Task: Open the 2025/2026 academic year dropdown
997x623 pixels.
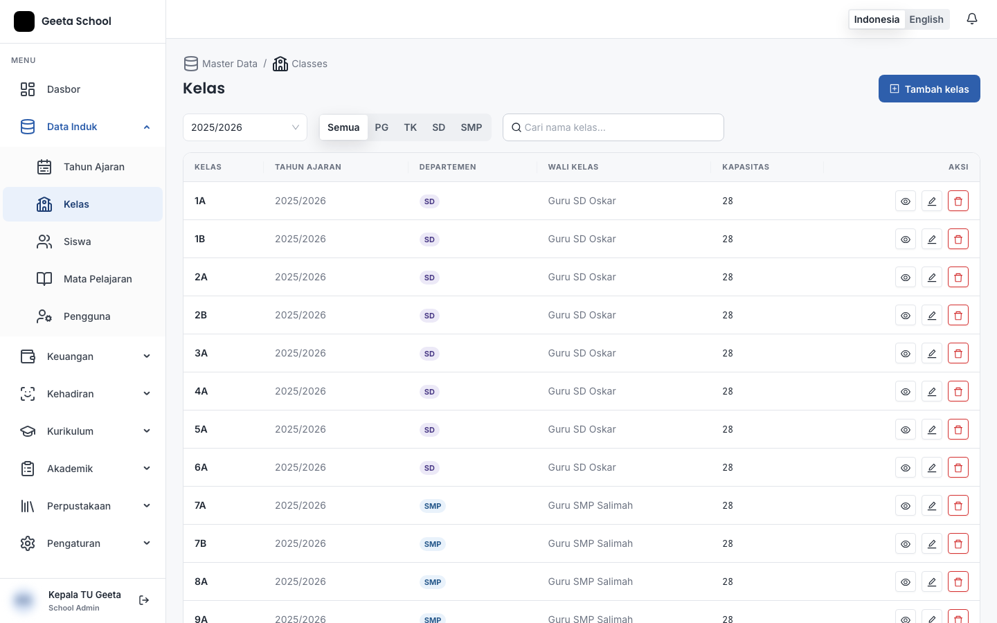Action: click(245, 127)
